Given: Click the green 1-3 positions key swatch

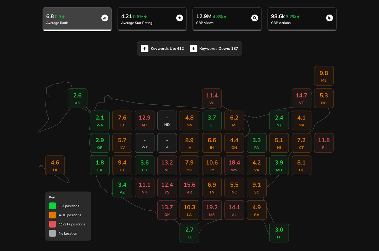Looking at the screenshot, I should click(x=52, y=206).
